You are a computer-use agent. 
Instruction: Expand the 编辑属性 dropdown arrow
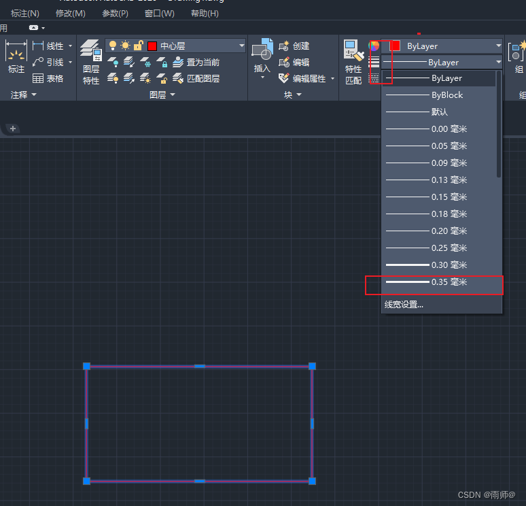coord(333,79)
